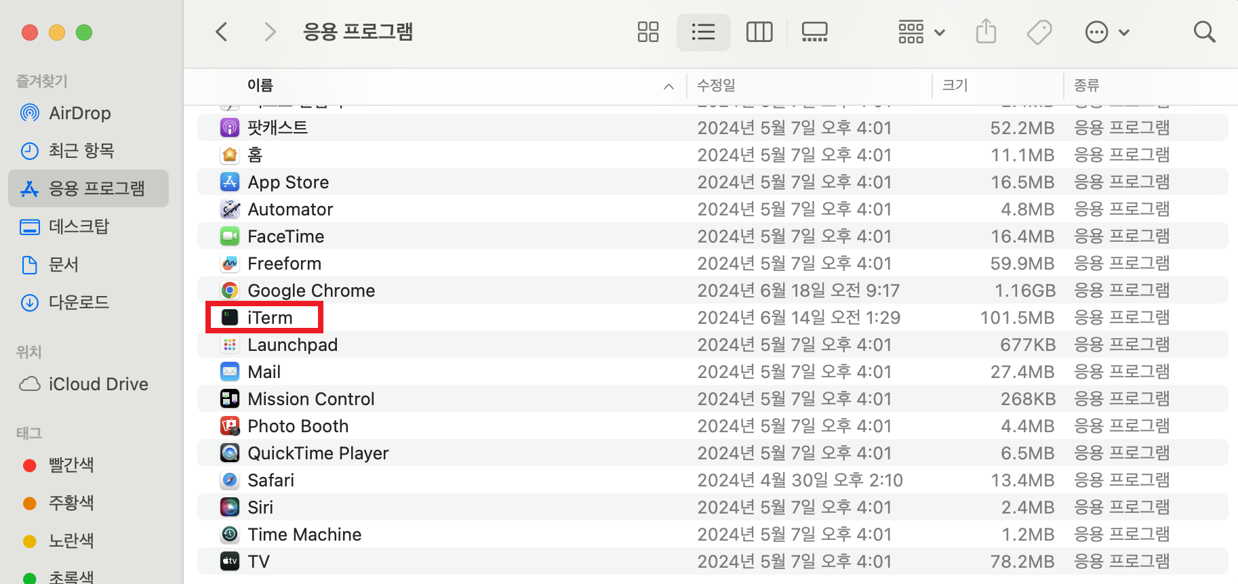Open the group-by dropdown
The image size is (1238, 584).
921,32
